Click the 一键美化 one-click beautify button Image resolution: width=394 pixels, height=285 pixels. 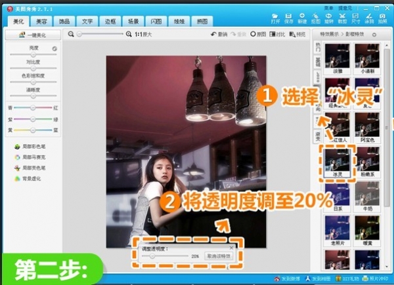tap(33, 35)
